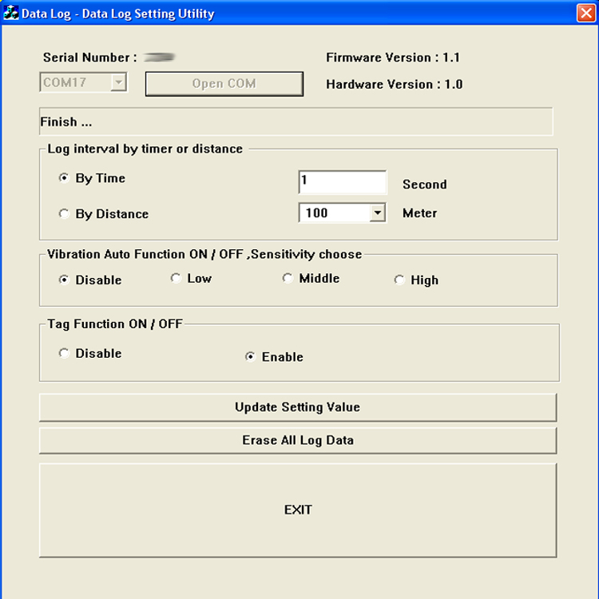Screen dimensions: 599x599
Task: Set vibration sensitivity to Disable
Action: [64, 280]
